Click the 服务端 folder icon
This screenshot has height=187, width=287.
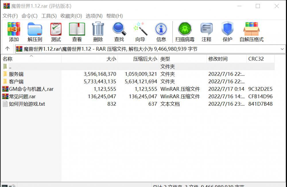click(5, 74)
